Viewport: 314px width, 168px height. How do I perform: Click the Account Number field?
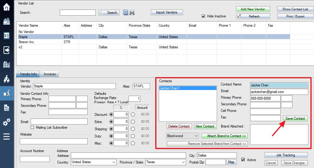pyautogui.click(x=35, y=159)
